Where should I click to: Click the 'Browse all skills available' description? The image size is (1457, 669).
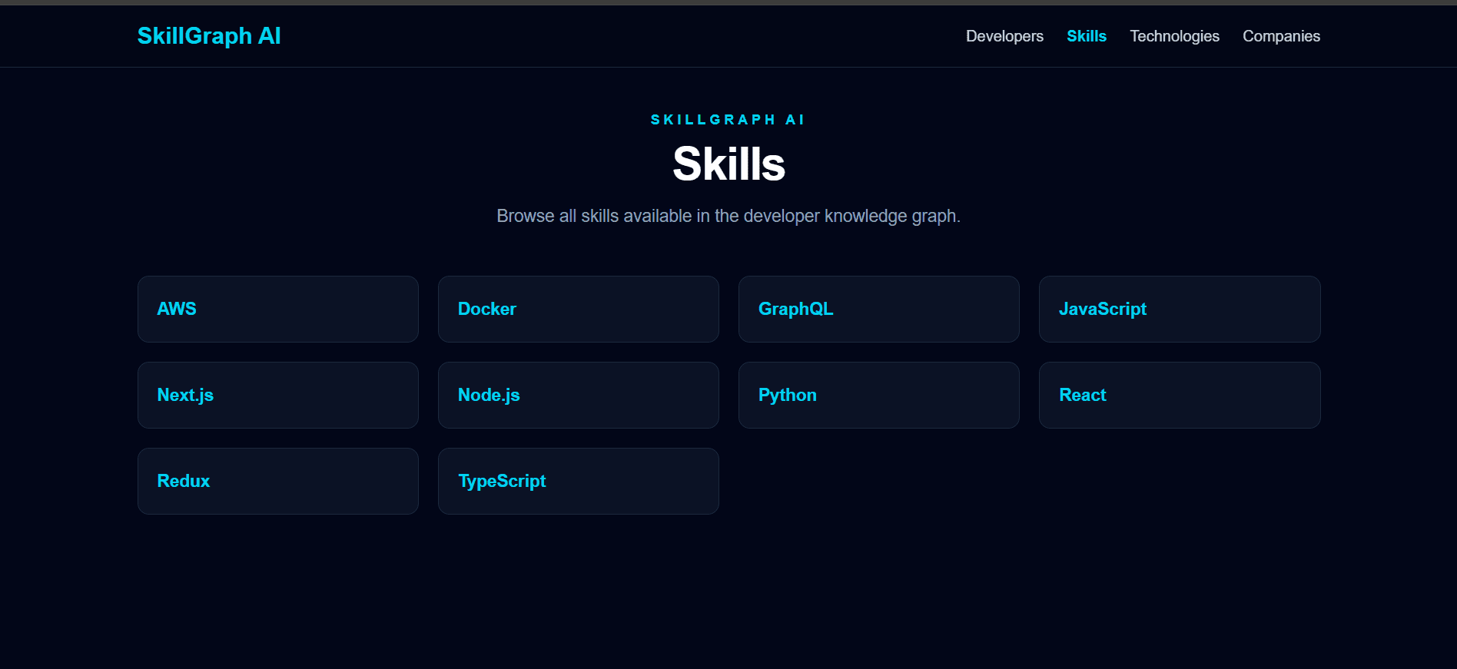tap(728, 216)
